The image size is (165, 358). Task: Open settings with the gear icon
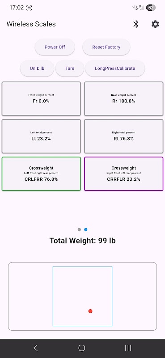[x=156, y=24]
